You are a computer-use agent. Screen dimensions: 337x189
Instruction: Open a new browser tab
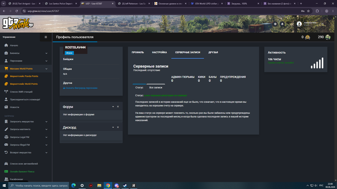click(301, 4)
